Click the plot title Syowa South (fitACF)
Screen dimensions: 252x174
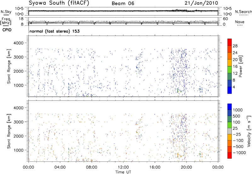tap(59, 3)
